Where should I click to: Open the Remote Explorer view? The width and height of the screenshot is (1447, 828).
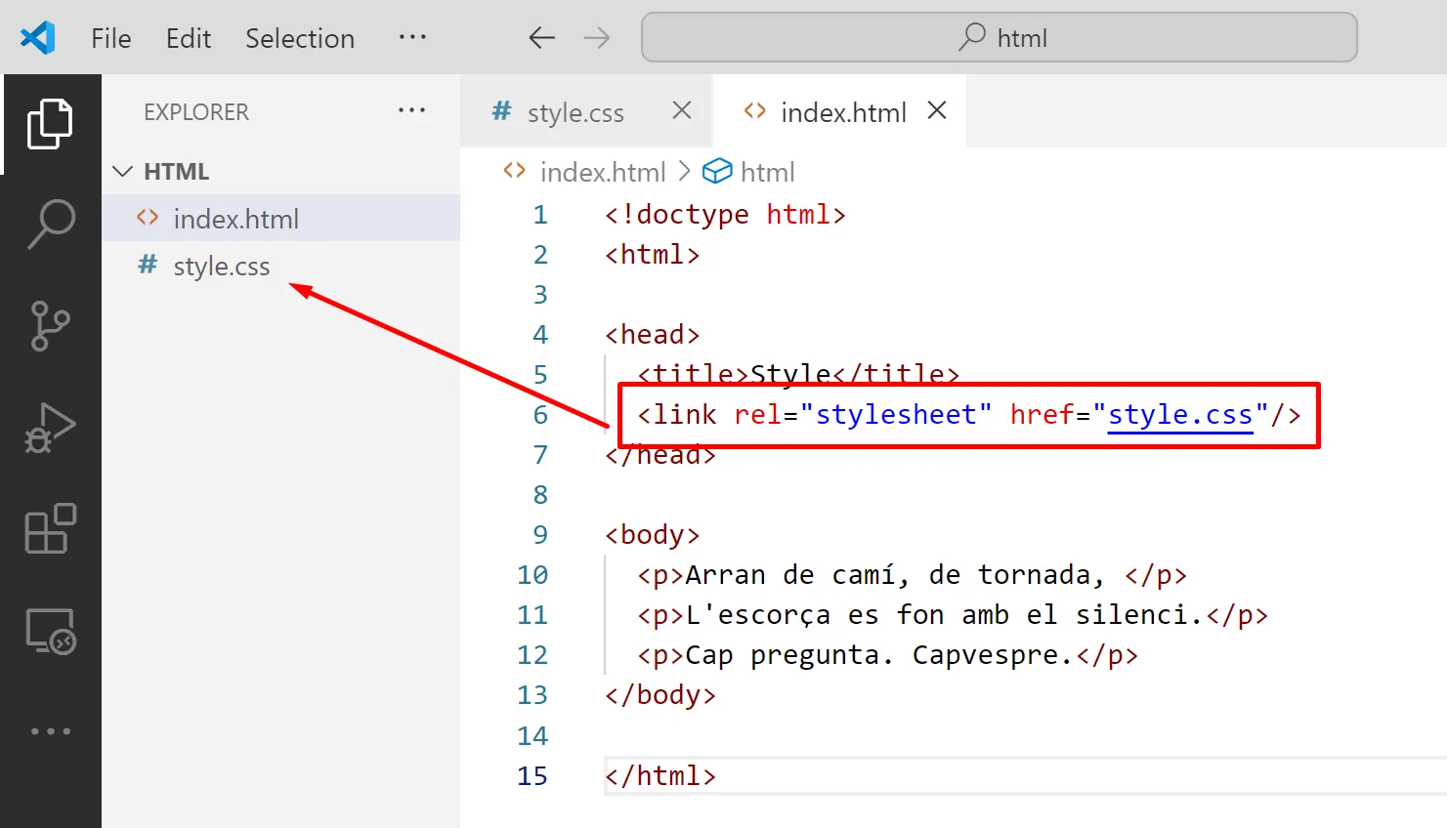[x=51, y=631]
